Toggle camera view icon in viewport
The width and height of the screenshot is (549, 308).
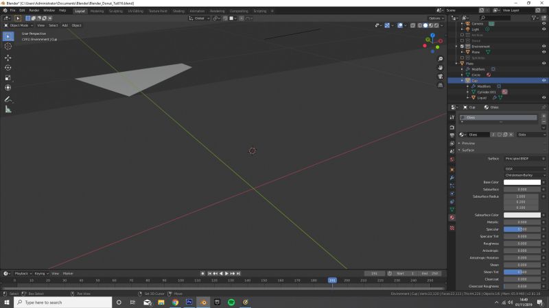point(440,77)
